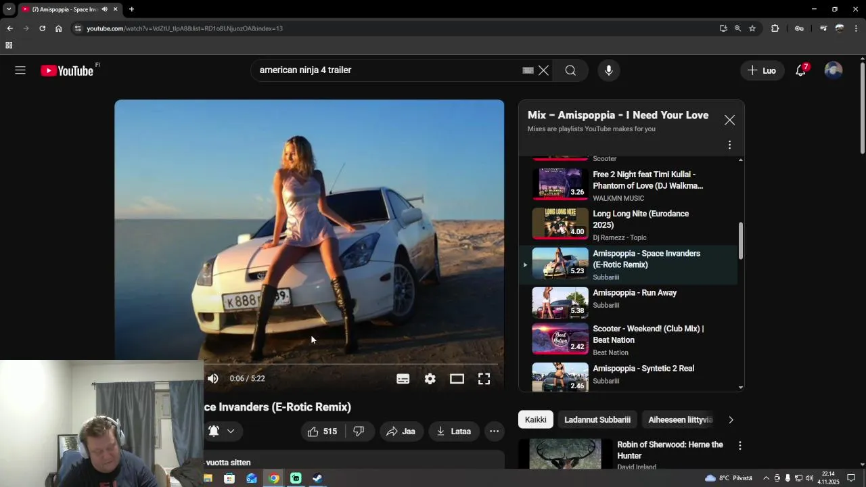The height and width of the screenshot is (487, 866).
Task: Like the video with 515 likes
Action: (x=323, y=432)
